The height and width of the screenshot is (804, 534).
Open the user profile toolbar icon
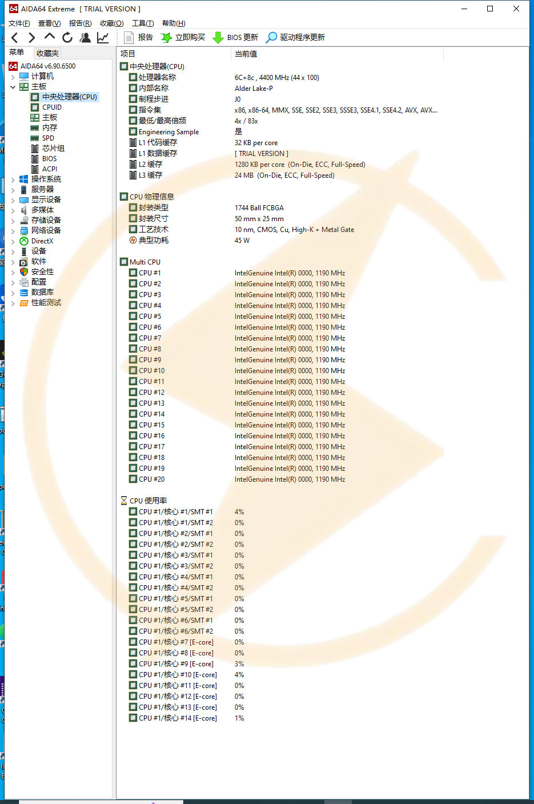point(85,38)
